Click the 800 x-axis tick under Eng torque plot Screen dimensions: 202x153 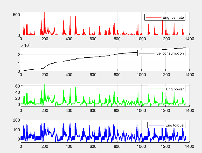click(117, 147)
